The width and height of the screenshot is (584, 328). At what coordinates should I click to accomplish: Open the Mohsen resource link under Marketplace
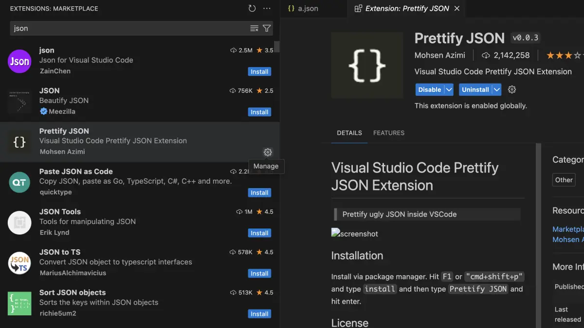coord(568,239)
